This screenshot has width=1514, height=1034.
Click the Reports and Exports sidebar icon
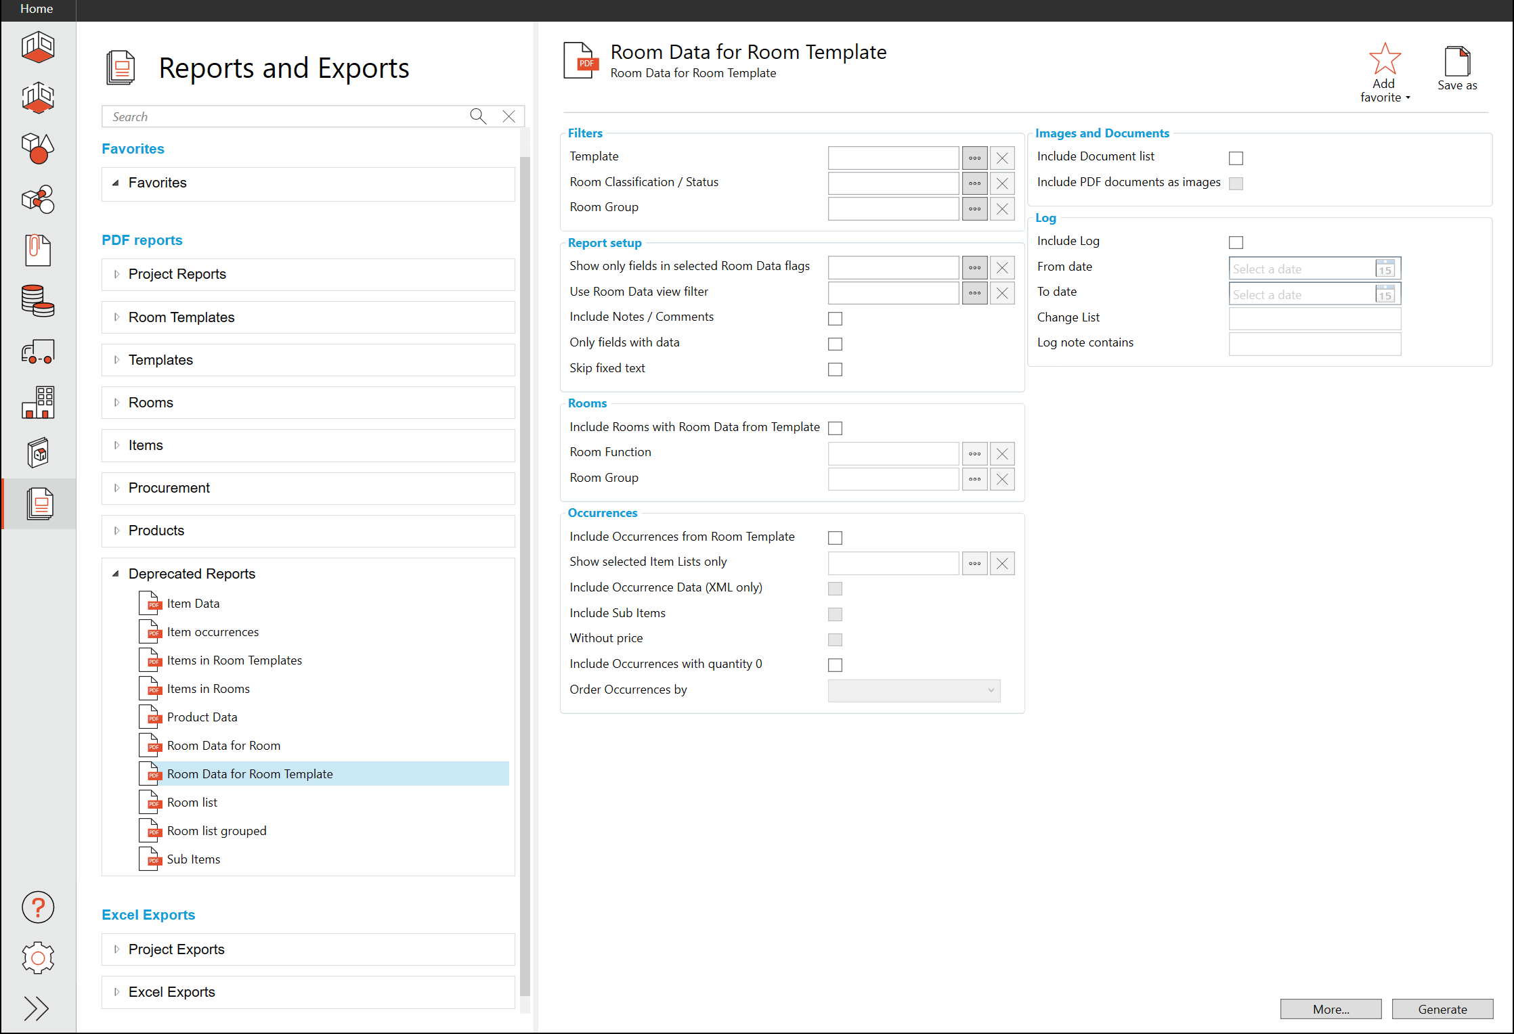[x=38, y=503]
